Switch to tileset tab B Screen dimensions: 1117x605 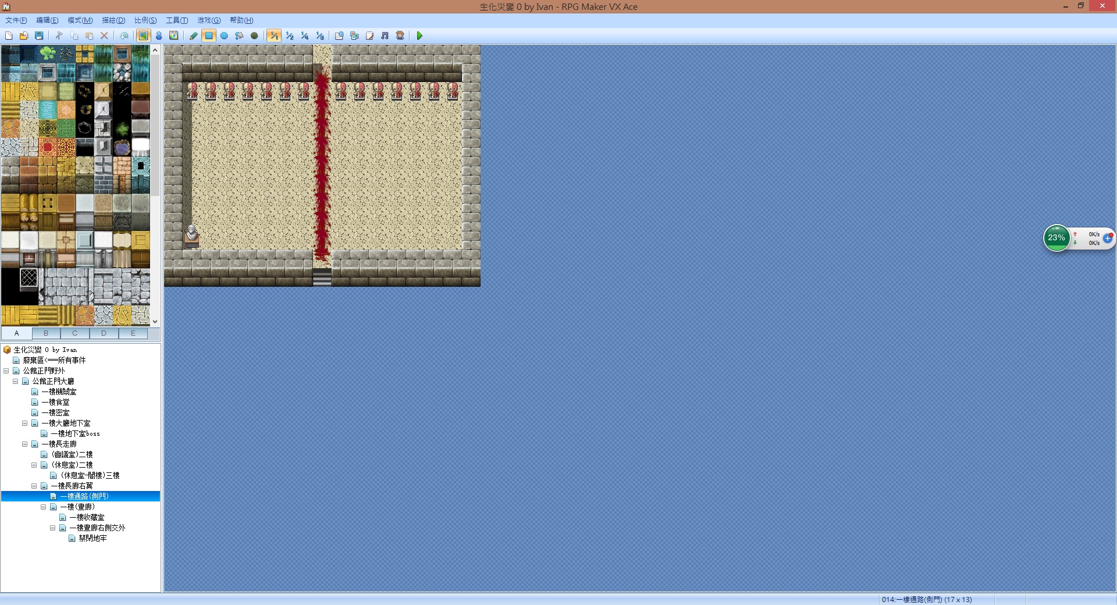[46, 333]
